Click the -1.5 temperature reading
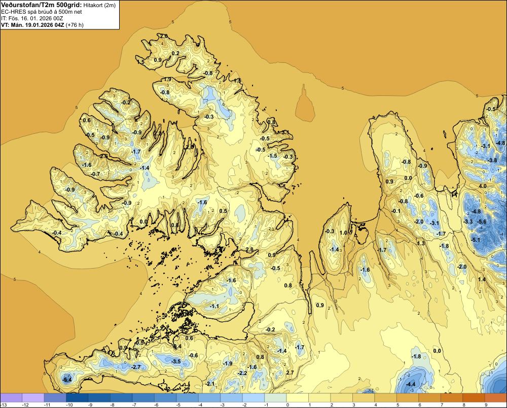507x408 pixels. click(273, 156)
